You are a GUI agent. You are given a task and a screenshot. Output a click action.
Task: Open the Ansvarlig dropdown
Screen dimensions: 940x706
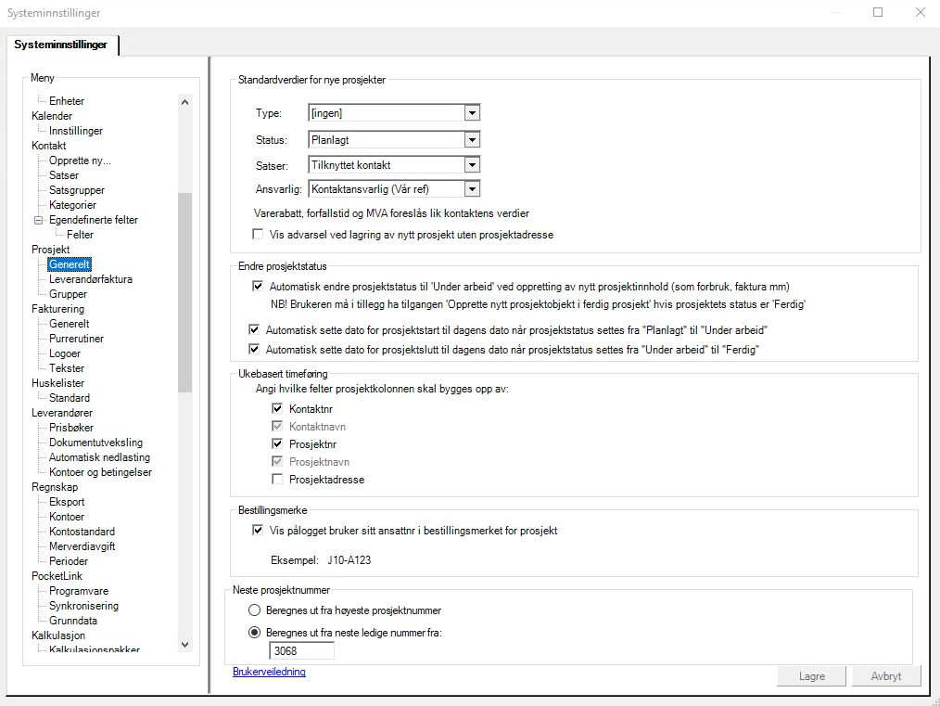coord(473,189)
